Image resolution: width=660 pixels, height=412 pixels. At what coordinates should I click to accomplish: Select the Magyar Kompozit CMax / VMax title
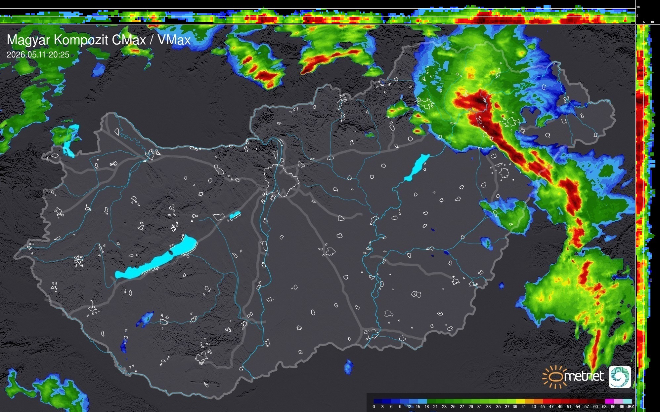tap(99, 40)
